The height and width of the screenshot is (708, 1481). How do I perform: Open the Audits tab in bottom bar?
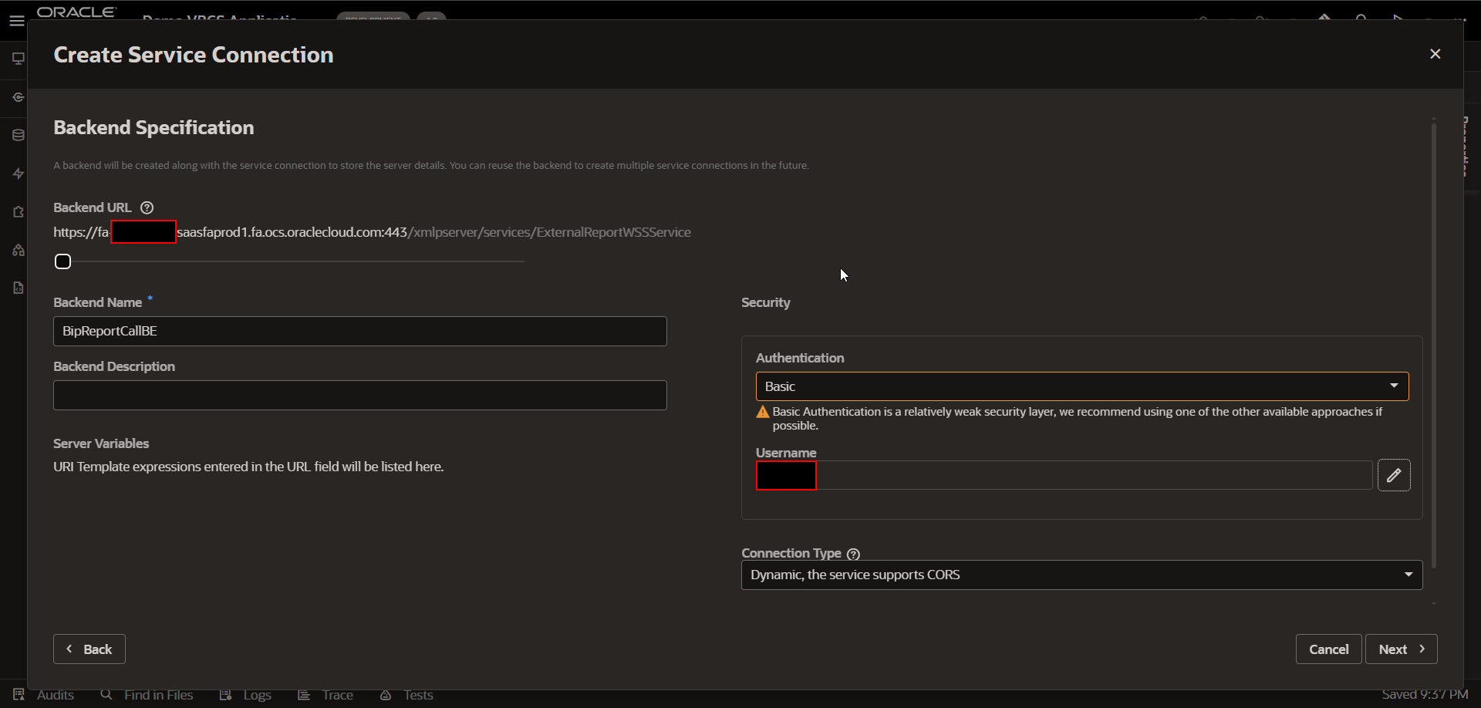(x=44, y=695)
